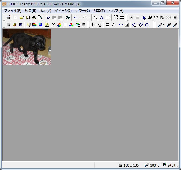Open the ヘルプ(H) menu

pyautogui.click(x=116, y=11)
